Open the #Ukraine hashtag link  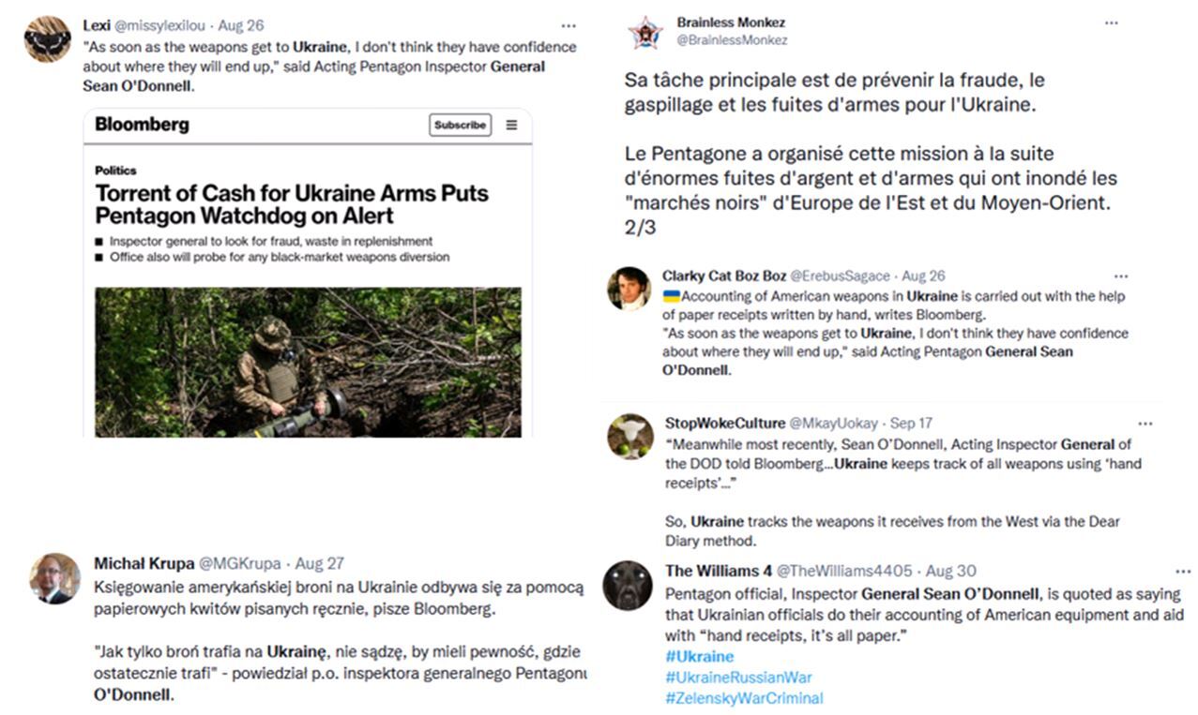coord(700,656)
